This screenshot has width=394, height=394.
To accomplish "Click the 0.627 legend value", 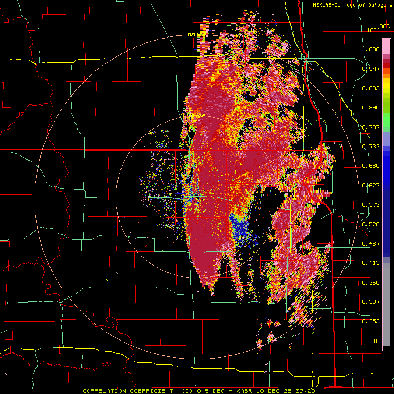I will [371, 186].
